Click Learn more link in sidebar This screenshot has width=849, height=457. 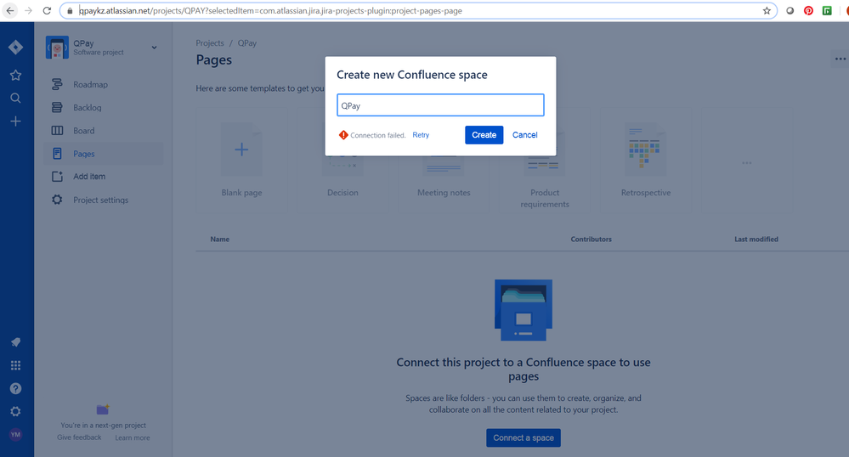click(x=132, y=437)
